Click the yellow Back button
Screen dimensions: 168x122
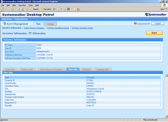point(154,33)
